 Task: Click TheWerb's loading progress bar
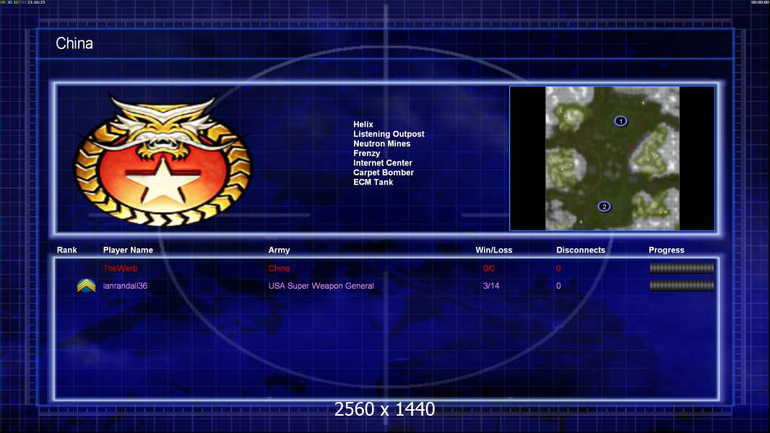click(x=682, y=268)
